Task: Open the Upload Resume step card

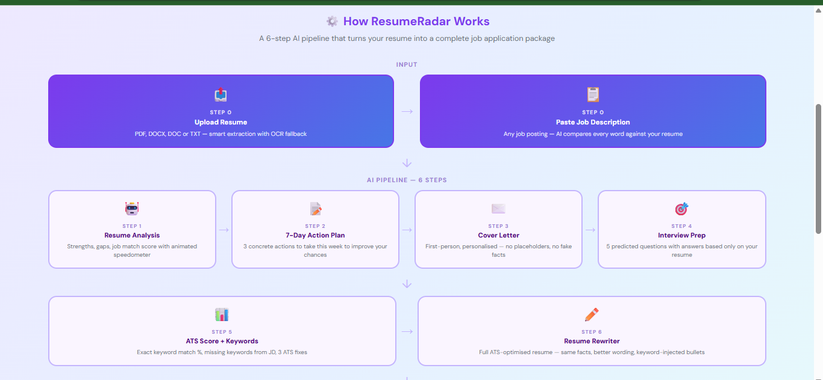Action: coord(221,111)
